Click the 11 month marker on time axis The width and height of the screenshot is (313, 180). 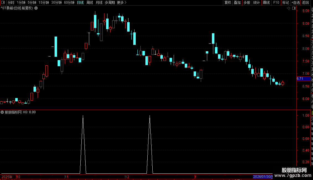(x=67, y=177)
